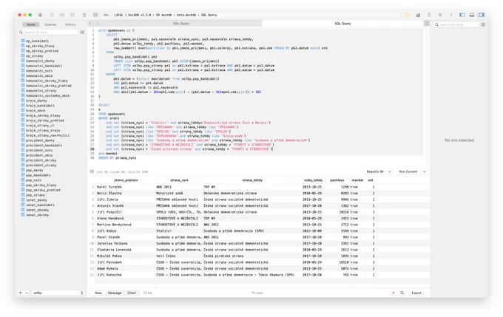The width and height of the screenshot is (503, 317).
Task: Go forward with the right arrow
Action: pos(97,24)
